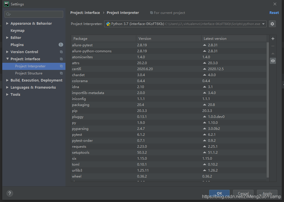Click the upgrade arrow for allure-pytest

205,45
